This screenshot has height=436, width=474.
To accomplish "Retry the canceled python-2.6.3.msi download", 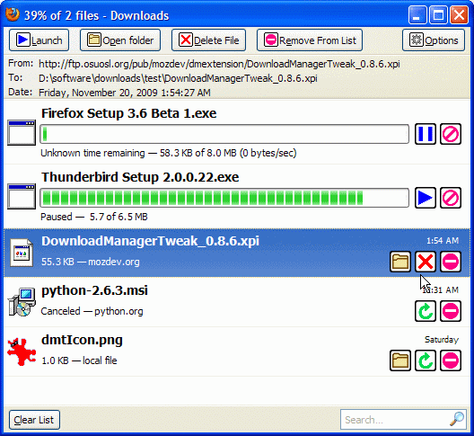I will pyautogui.click(x=425, y=311).
